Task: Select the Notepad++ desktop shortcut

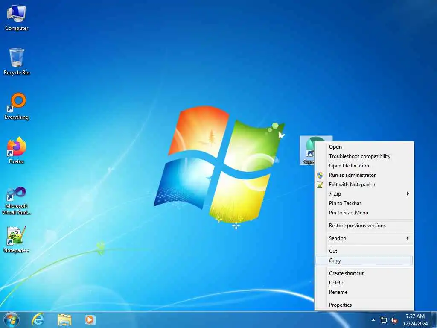Action: pyautogui.click(x=17, y=239)
